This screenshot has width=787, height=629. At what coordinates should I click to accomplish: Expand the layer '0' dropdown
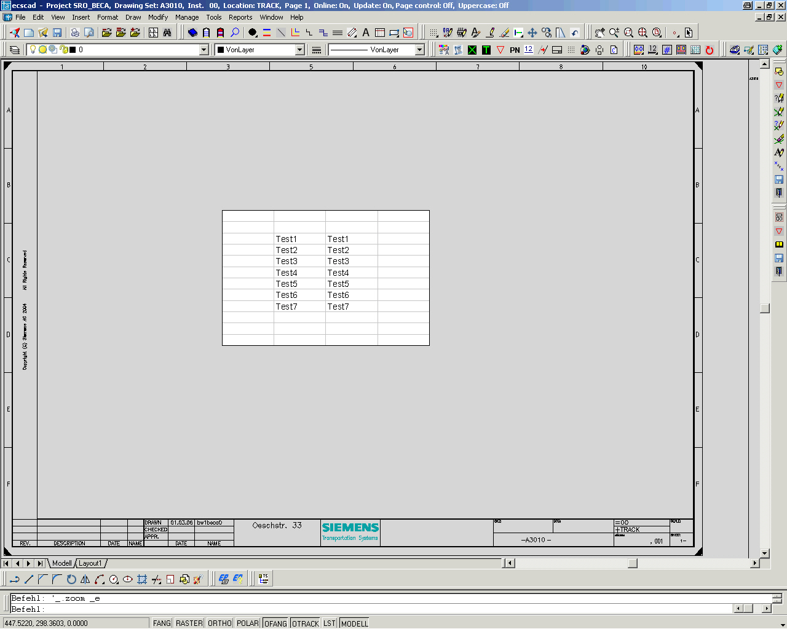(204, 50)
